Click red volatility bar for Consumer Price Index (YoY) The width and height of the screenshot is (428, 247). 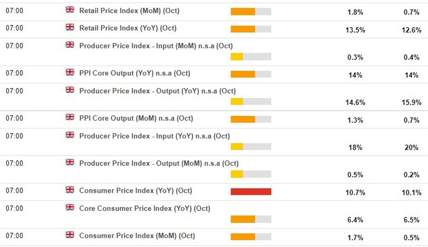(x=251, y=191)
